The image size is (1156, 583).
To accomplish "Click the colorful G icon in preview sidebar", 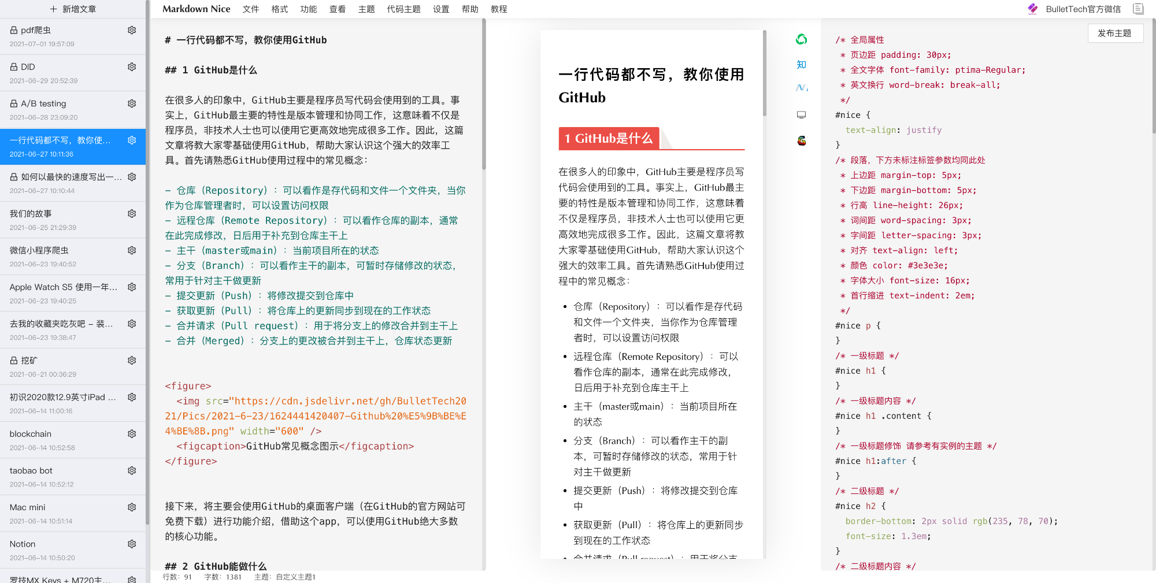I will [801, 140].
